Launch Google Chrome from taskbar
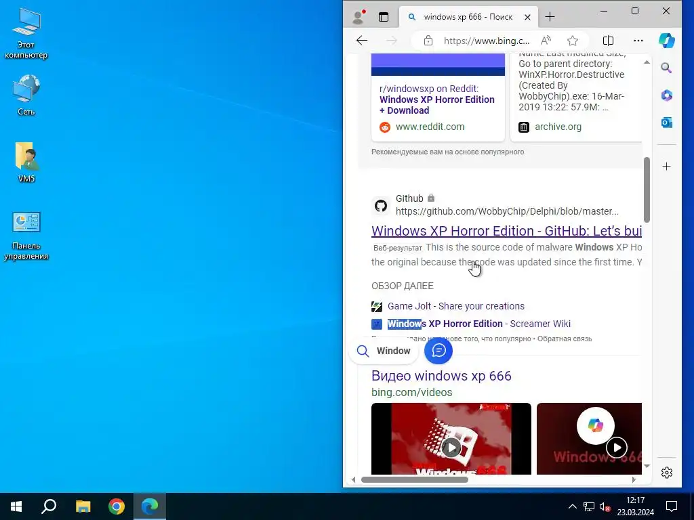 [x=117, y=506]
